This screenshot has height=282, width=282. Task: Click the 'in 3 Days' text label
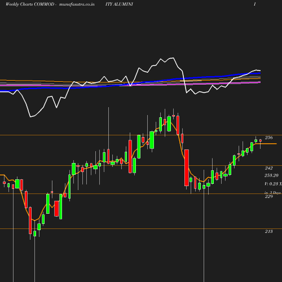pyautogui.click(x=272, y=193)
